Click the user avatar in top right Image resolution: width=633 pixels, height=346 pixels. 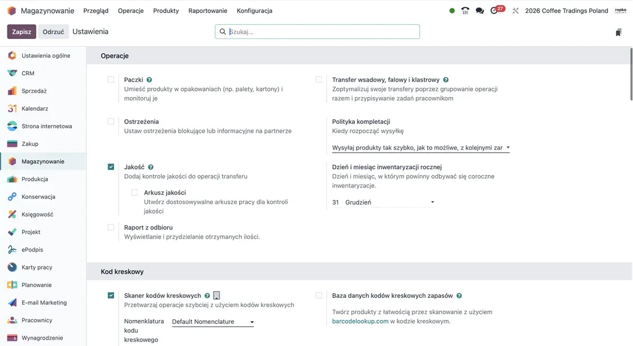tap(621, 11)
